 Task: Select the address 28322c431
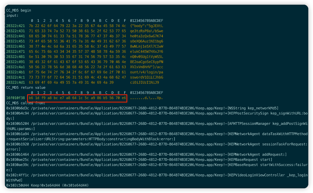pos(15,31)
